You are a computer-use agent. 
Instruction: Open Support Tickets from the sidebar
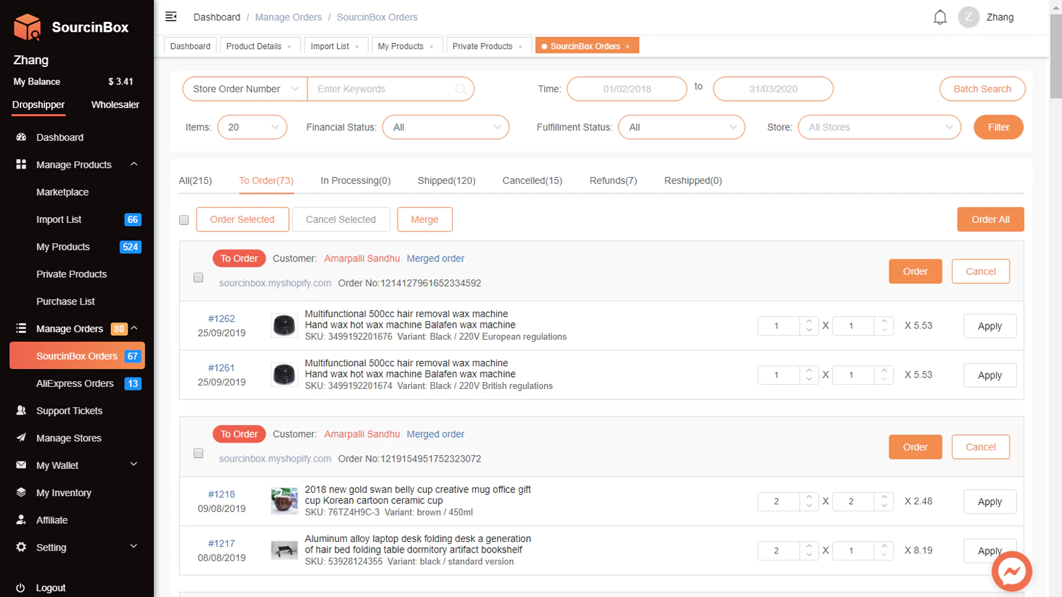(x=69, y=411)
